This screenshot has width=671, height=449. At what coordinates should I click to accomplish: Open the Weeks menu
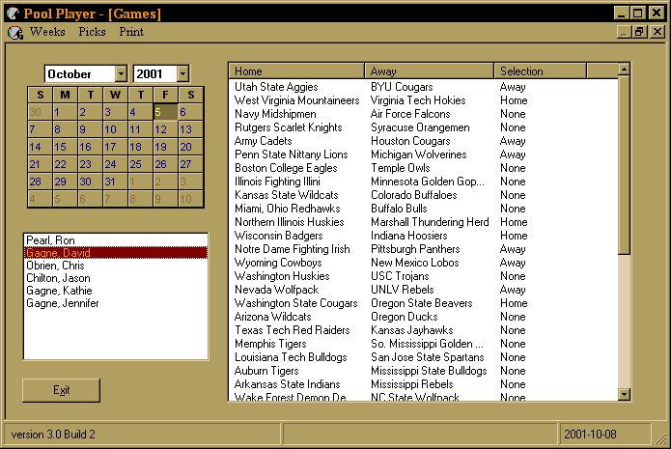coord(47,32)
